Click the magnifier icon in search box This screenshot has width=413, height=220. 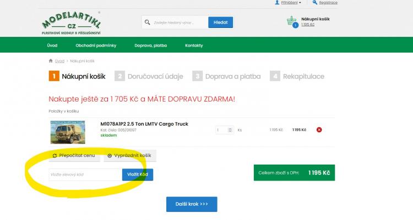pos(147,22)
